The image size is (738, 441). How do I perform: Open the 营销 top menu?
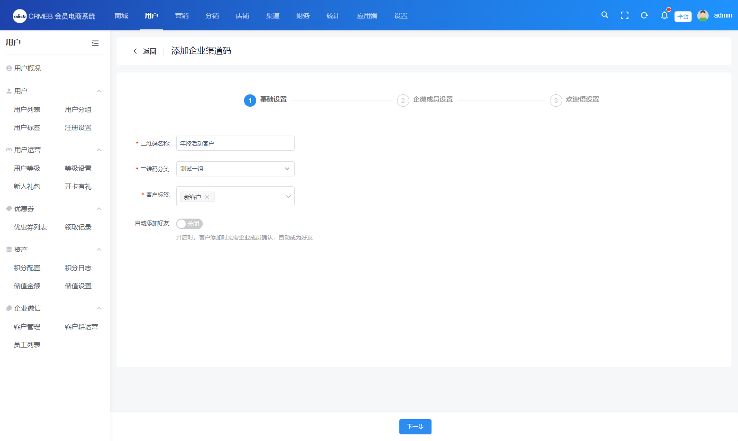[x=182, y=16]
